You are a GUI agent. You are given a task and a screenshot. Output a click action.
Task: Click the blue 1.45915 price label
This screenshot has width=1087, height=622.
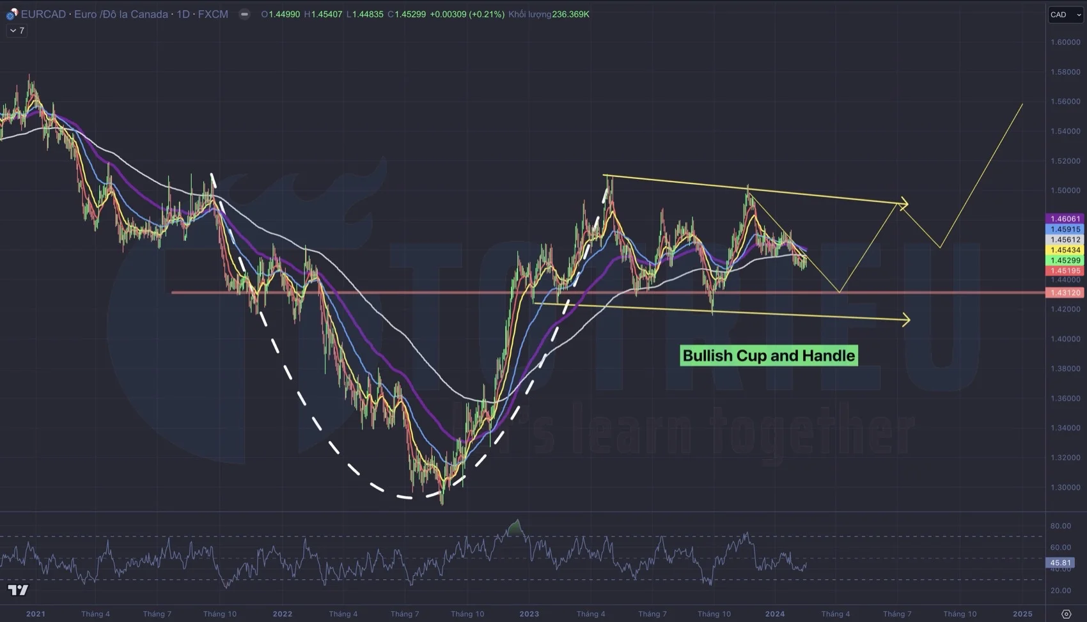[1065, 229]
